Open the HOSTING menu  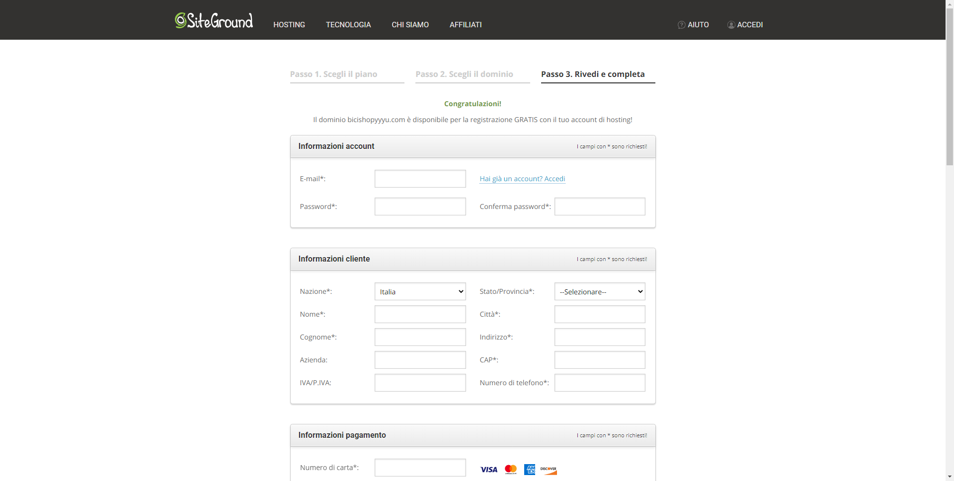point(289,25)
